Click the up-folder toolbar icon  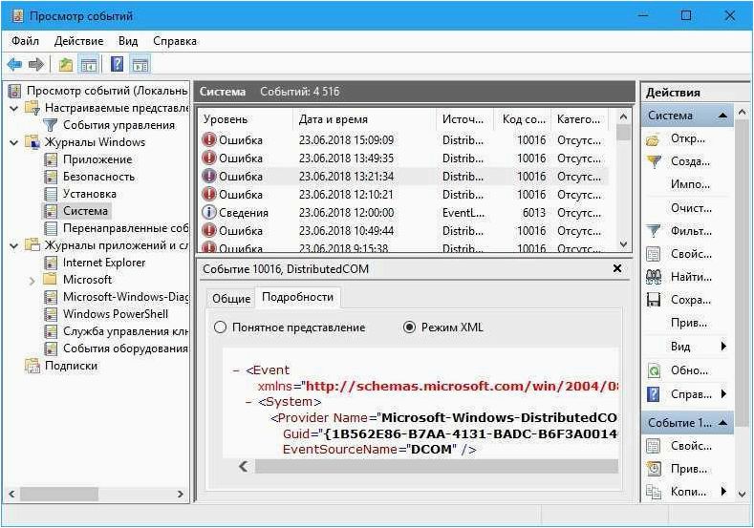click(x=65, y=64)
